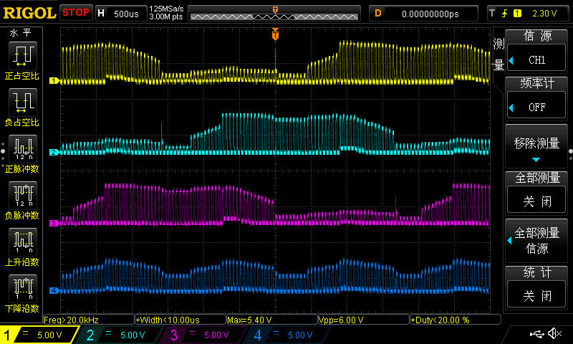Open the source (信源) CH1 selector
Viewport: 573px width, 344px height.
537,59
